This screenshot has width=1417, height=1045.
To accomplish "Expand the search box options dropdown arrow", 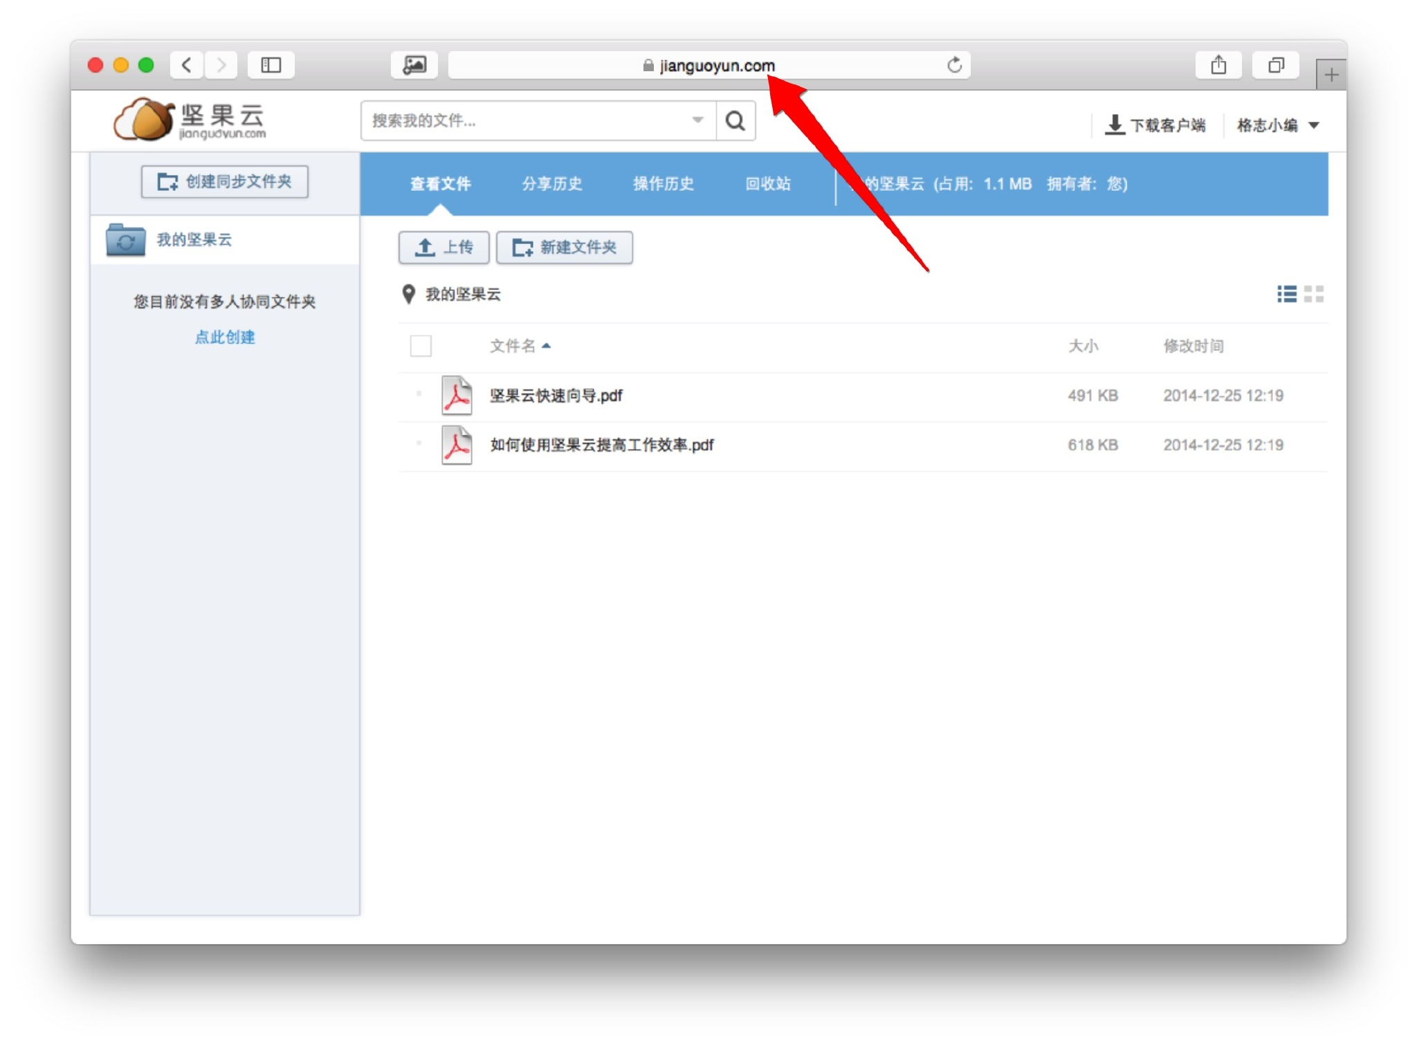I will pyautogui.click(x=697, y=120).
